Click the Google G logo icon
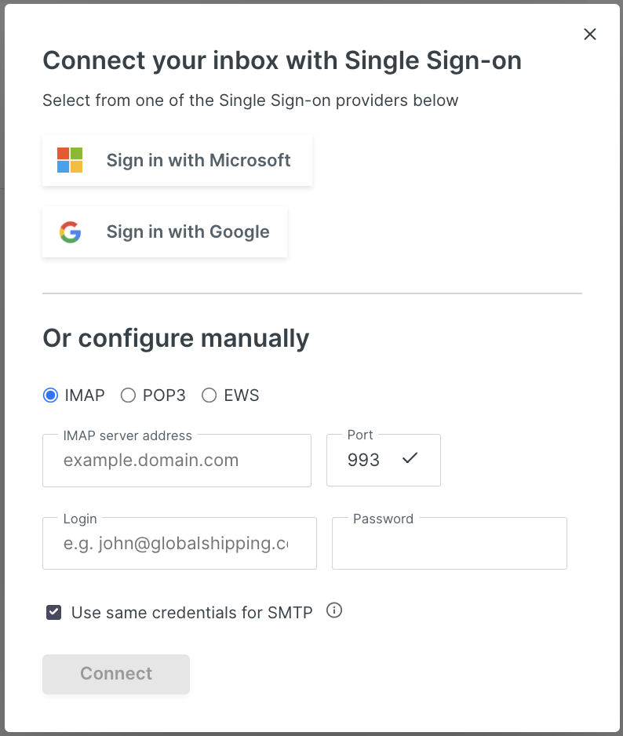The height and width of the screenshot is (736, 623). pos(71,232)
